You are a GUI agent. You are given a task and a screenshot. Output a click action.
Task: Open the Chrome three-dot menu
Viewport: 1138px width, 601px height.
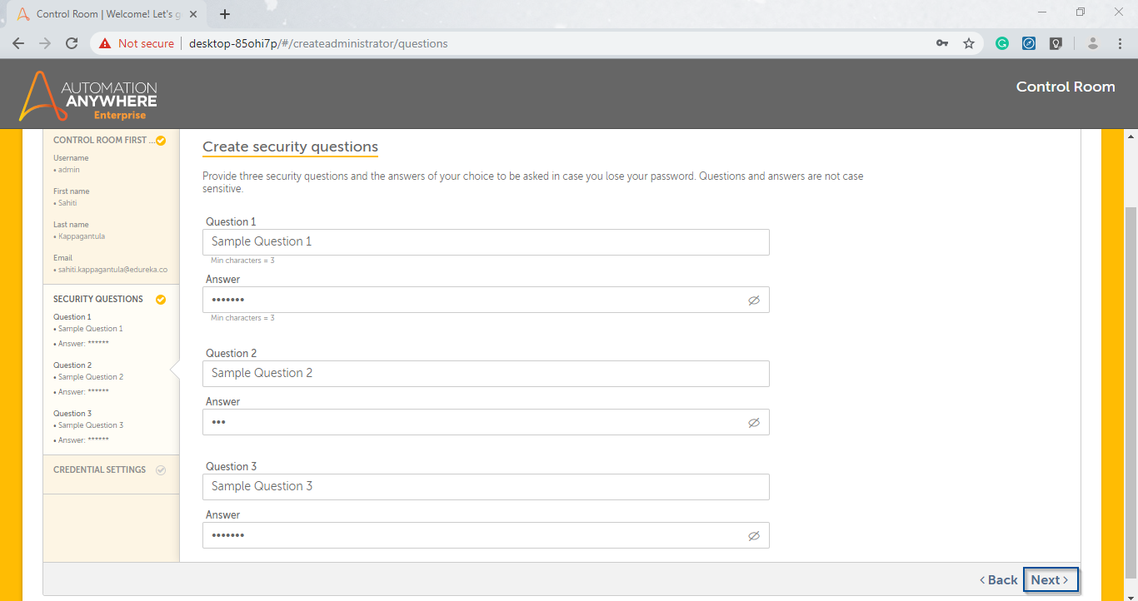pos(1119,43)
